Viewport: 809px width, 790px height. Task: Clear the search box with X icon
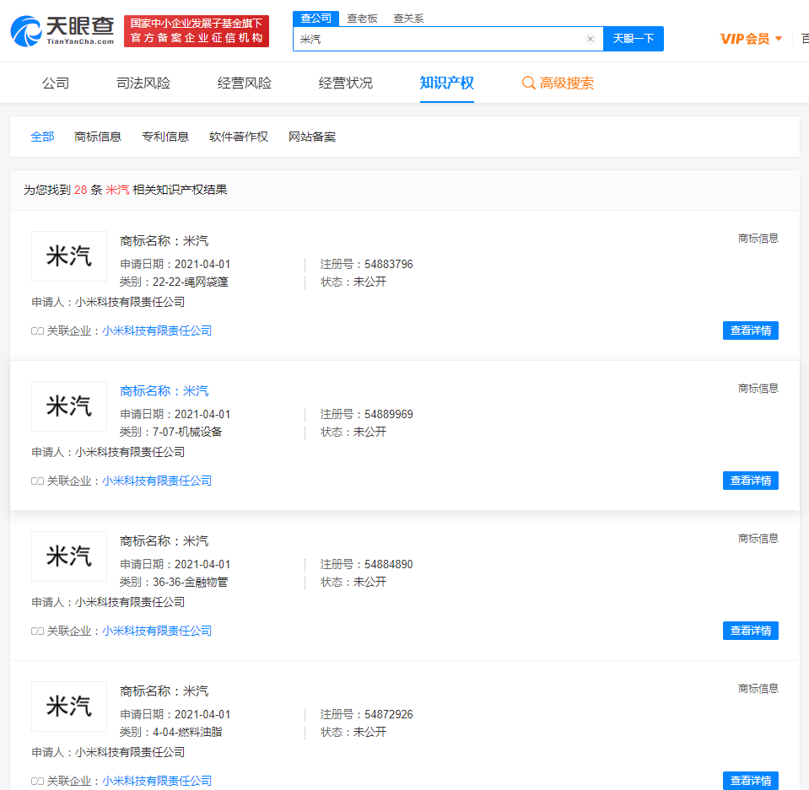pyautogui.click(x=591, y=39)
